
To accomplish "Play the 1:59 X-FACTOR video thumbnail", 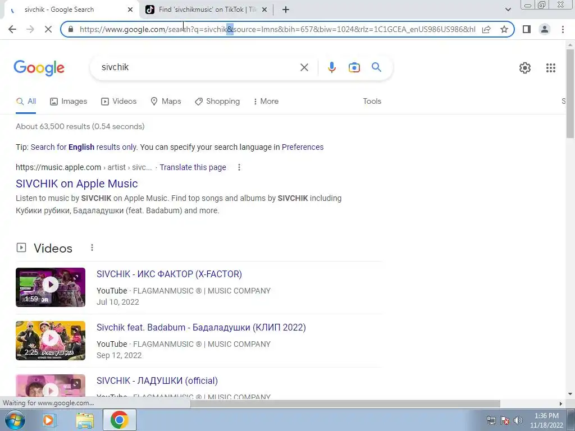I will (x=51, y=287).
